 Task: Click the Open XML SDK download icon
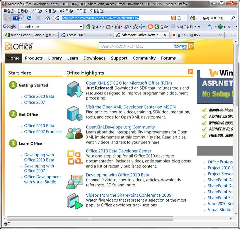[x=75, y=89]
